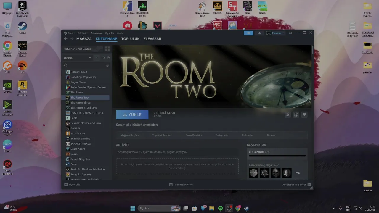
Task: Open the Görünüm menu
Action: (83, 33)
